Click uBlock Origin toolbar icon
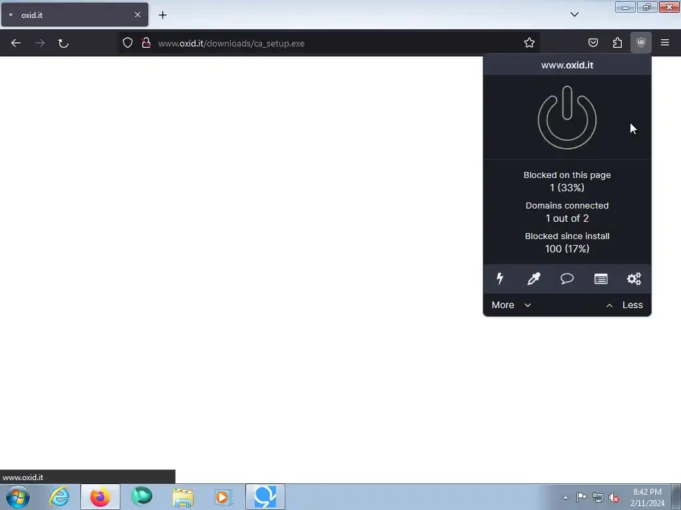Screen dimensions: 681x510 tap(640, 42)
